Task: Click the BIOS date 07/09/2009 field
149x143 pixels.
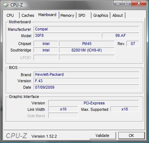Action: pyautogui.click(x=86, y=87)
